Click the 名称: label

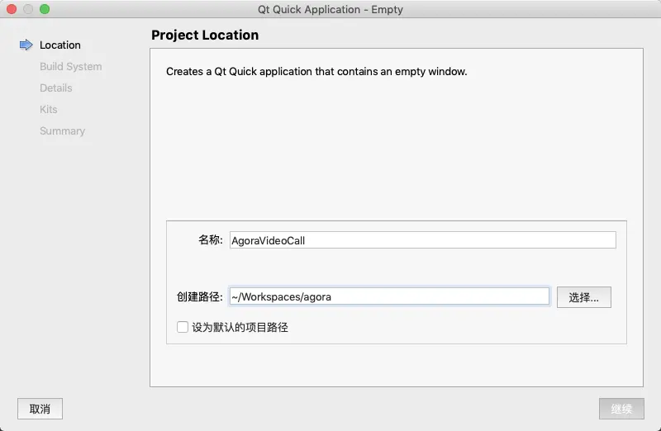pyautogui.click(x=211, y=239)
